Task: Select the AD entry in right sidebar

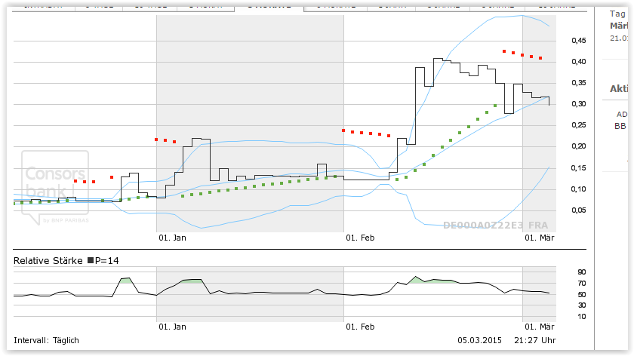Action: click(x=622, y=115)
